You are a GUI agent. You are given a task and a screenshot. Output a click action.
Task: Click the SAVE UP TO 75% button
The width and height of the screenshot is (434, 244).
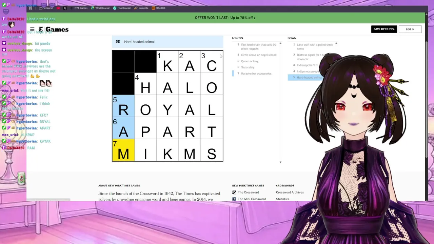click(384, 29)
